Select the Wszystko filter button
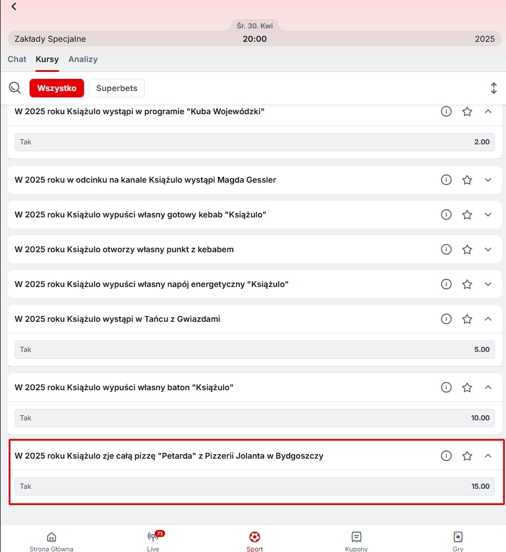This screenshot has width=506, height=552. point(57,88)
